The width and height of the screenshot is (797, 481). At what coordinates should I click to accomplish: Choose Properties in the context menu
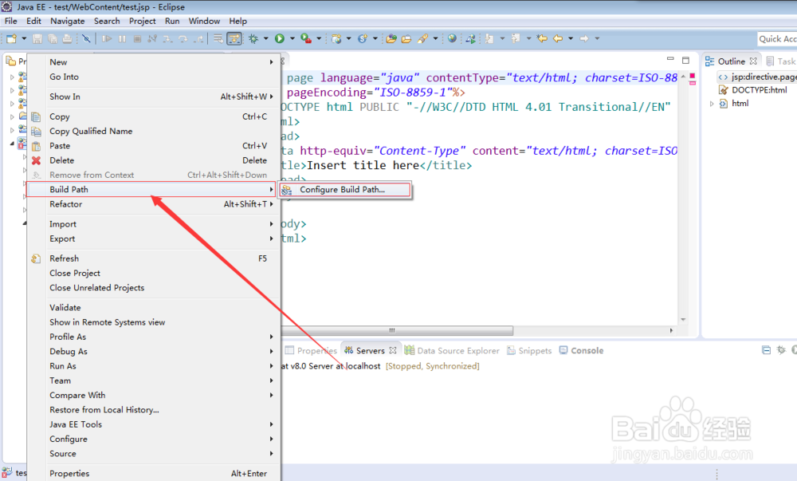[x=154, y=473]
